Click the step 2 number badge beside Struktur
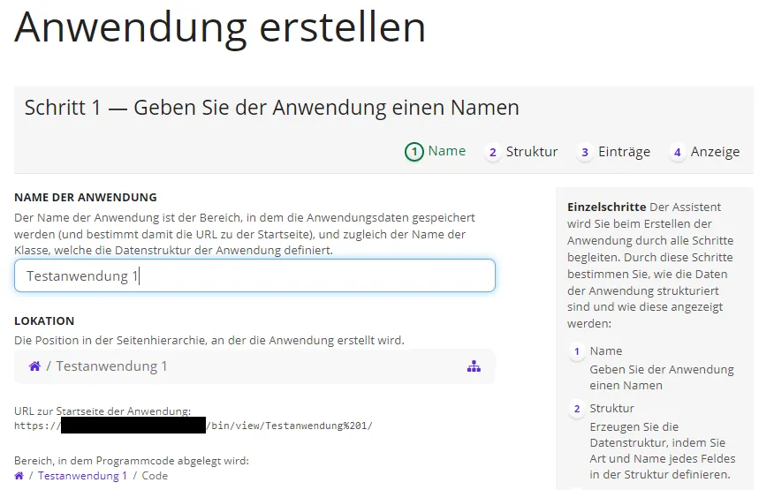 point(493,153)
